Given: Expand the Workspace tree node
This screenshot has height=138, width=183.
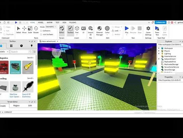Looking at the screenshot, I should (159, 48).
